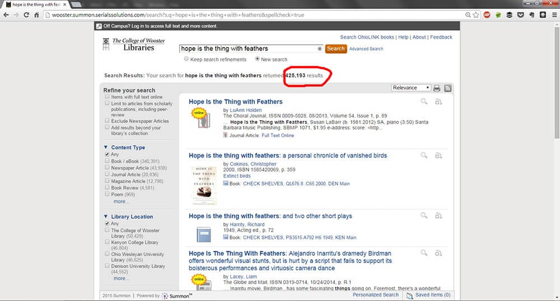The width and height of the screenshot is (560, 301).
Task: Save the vanished birds result folder icon
Action: (x=438, y=156)
